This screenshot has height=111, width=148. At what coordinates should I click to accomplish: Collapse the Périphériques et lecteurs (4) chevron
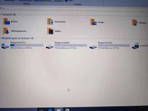[x=1, y=38]
